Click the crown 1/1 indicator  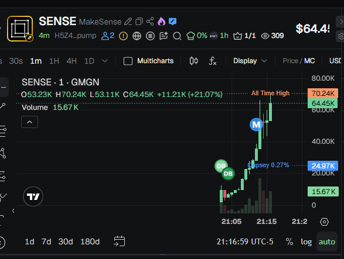coord(244,36)
